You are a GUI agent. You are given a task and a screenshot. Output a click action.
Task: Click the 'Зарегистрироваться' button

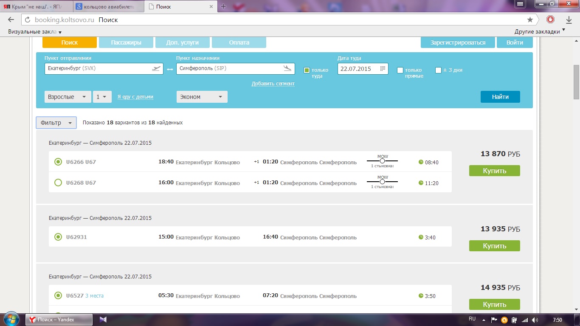coord(458,42)
